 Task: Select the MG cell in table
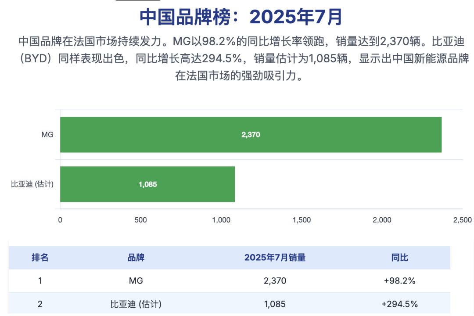click(x=136, y=281)
